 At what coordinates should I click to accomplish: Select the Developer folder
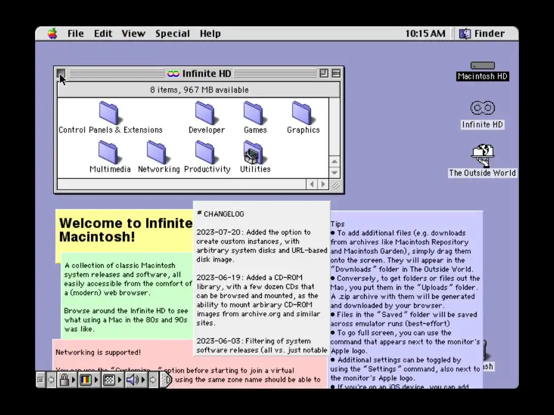[x=206, y=118]
